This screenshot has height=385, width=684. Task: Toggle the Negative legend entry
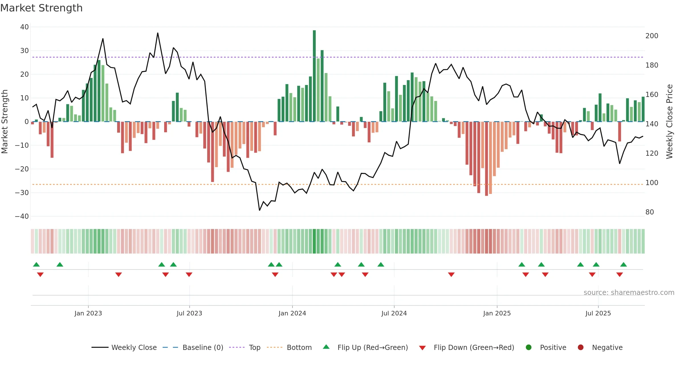pyautogui.click(x=600, y=347)
